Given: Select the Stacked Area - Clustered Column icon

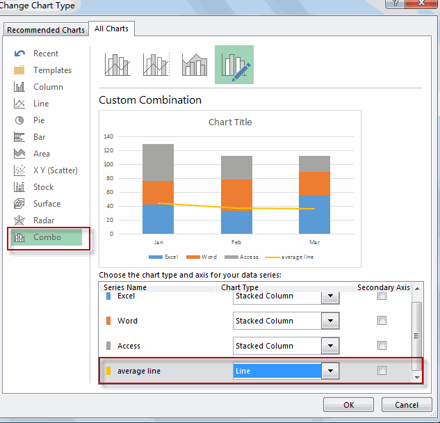Looking at the screenshot, I should point(195,65).
